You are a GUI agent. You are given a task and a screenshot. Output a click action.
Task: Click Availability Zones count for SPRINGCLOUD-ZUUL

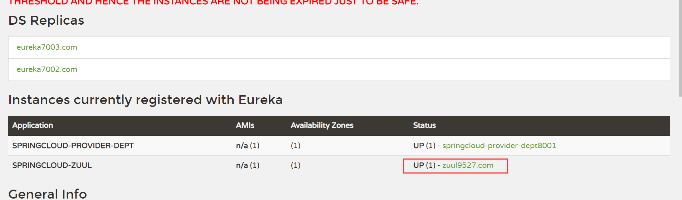point(296,165)
